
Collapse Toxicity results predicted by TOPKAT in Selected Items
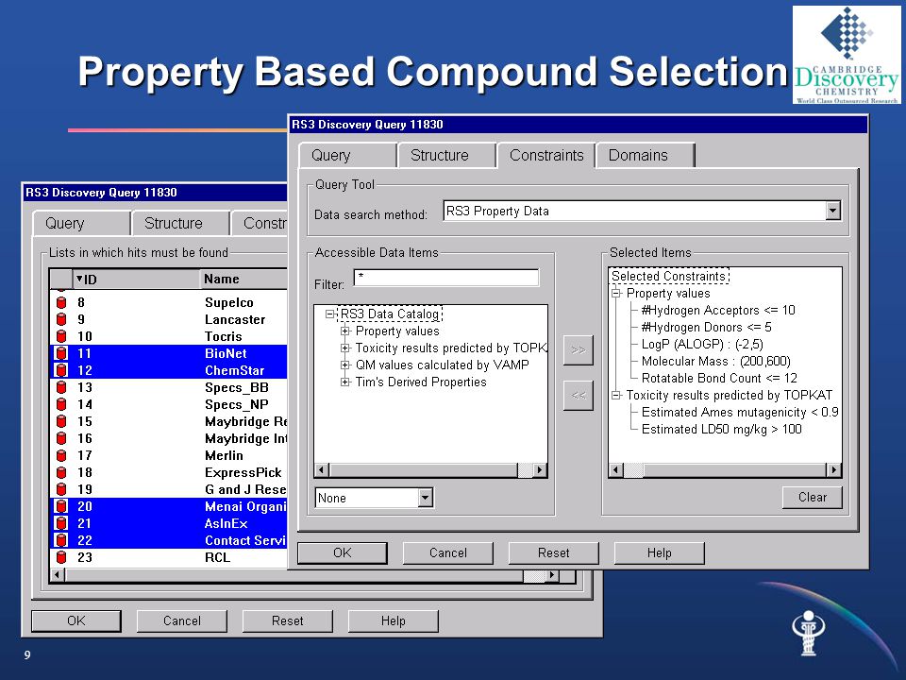tap(616, 396)
